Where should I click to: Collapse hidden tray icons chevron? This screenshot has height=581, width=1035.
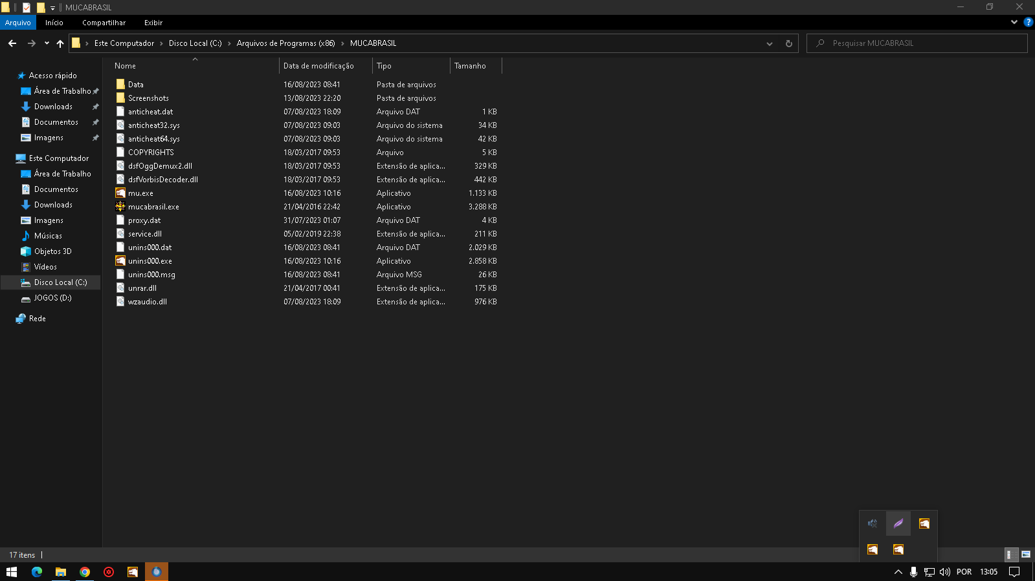898,572
